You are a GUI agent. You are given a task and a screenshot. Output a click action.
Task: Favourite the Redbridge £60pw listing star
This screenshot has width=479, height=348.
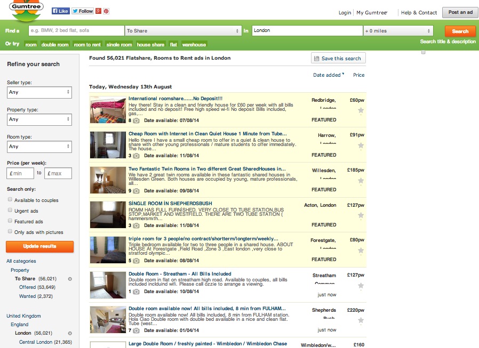click(361, 110)
